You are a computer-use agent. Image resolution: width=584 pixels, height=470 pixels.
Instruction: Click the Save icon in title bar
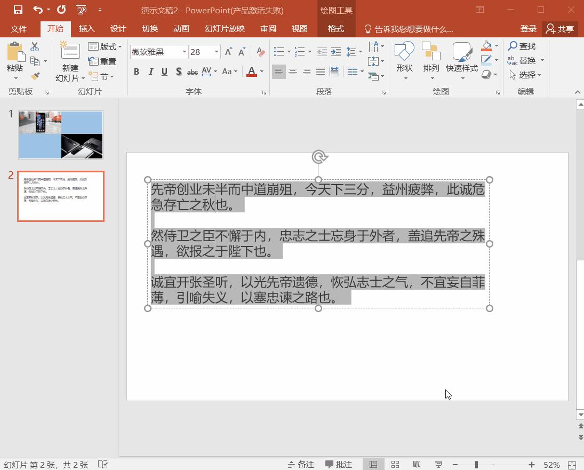tap(18, 10)
